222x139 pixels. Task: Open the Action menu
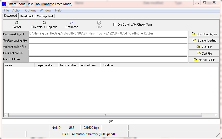17,10
